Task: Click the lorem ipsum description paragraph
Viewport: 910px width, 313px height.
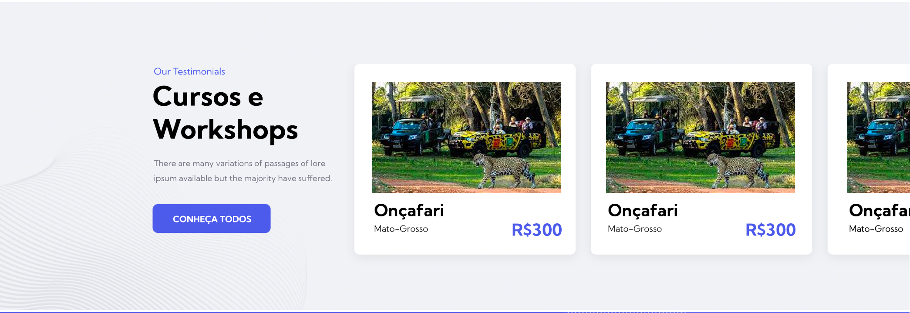Action: coord(243,171)
